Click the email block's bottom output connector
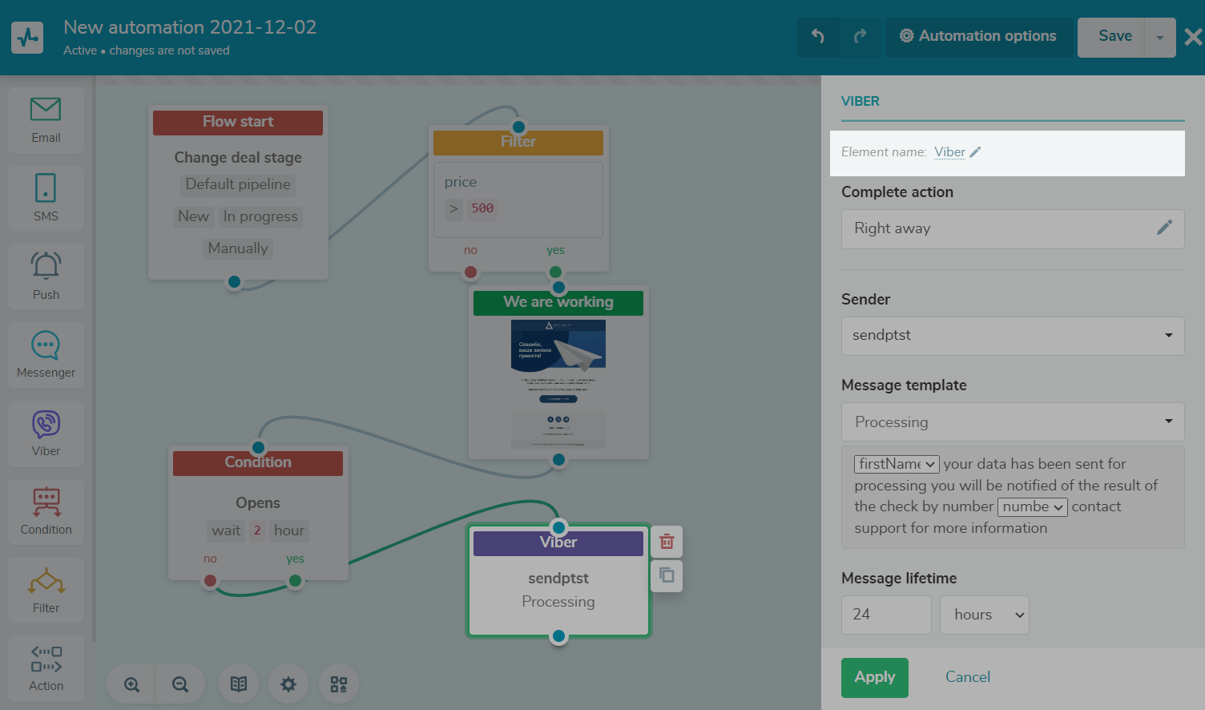This screenshot has height=710, width=1205. (x=558, y=459)
